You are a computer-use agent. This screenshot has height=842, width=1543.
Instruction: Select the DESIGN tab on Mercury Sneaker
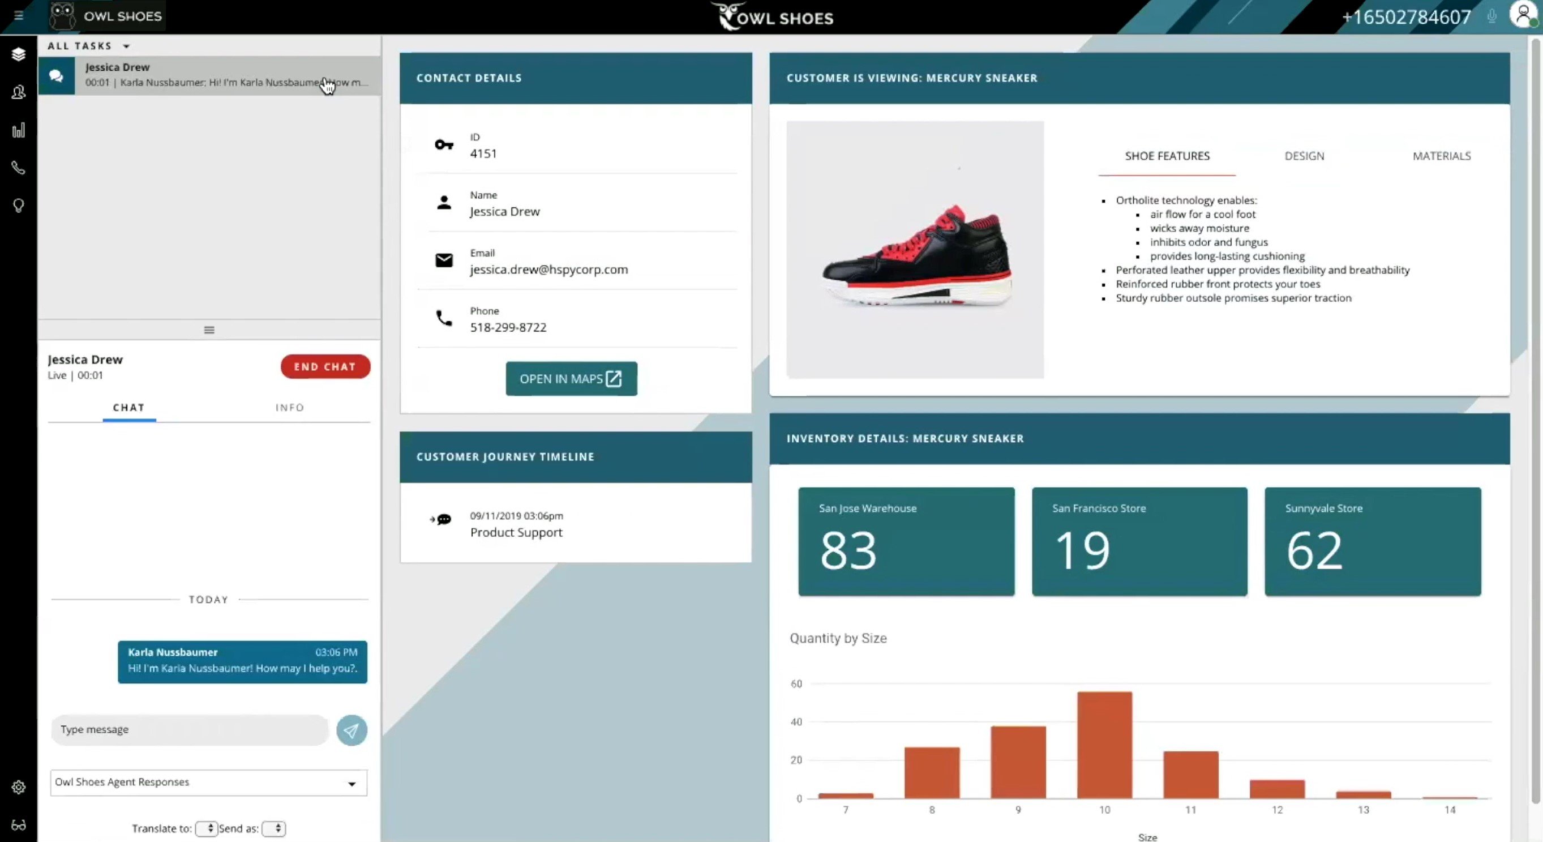(1305, 156)
